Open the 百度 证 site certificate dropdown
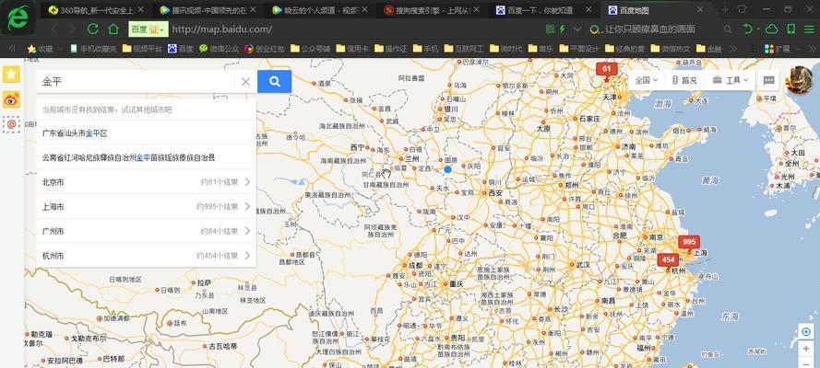 click(148, 29)
